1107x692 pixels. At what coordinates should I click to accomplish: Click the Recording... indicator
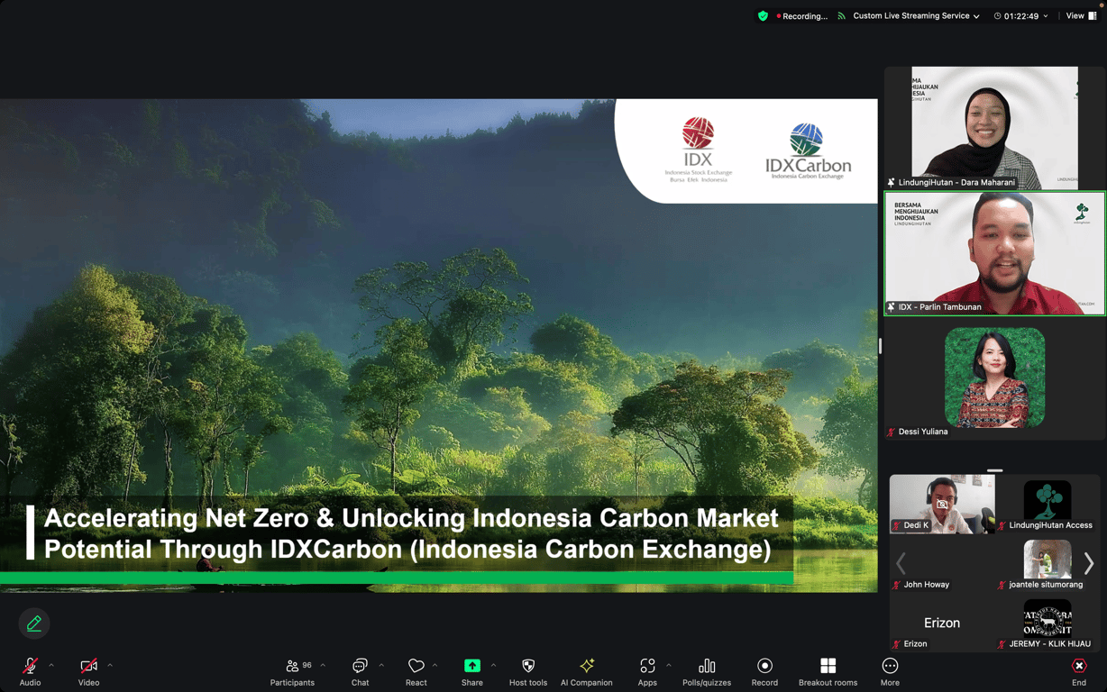(x=802, y=16)
